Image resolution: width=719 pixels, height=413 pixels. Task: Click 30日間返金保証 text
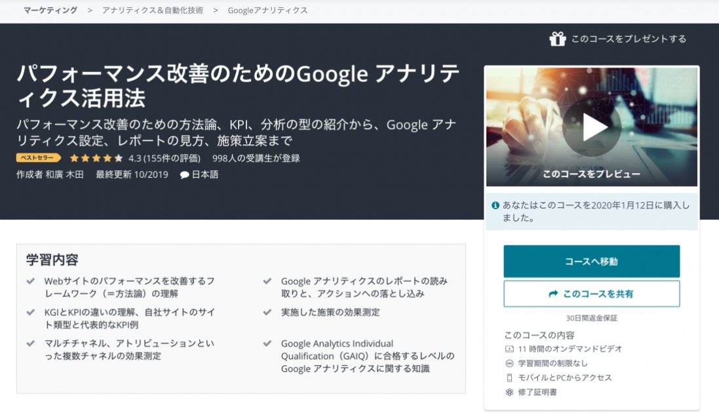[592, 318]
